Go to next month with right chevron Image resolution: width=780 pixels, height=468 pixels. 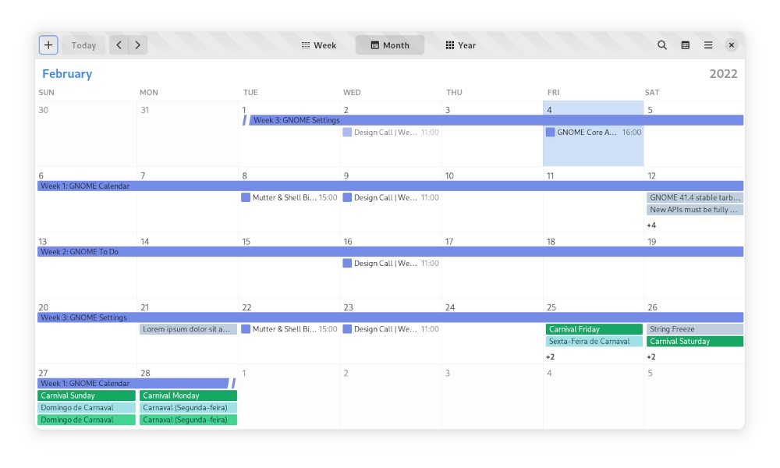138,45
